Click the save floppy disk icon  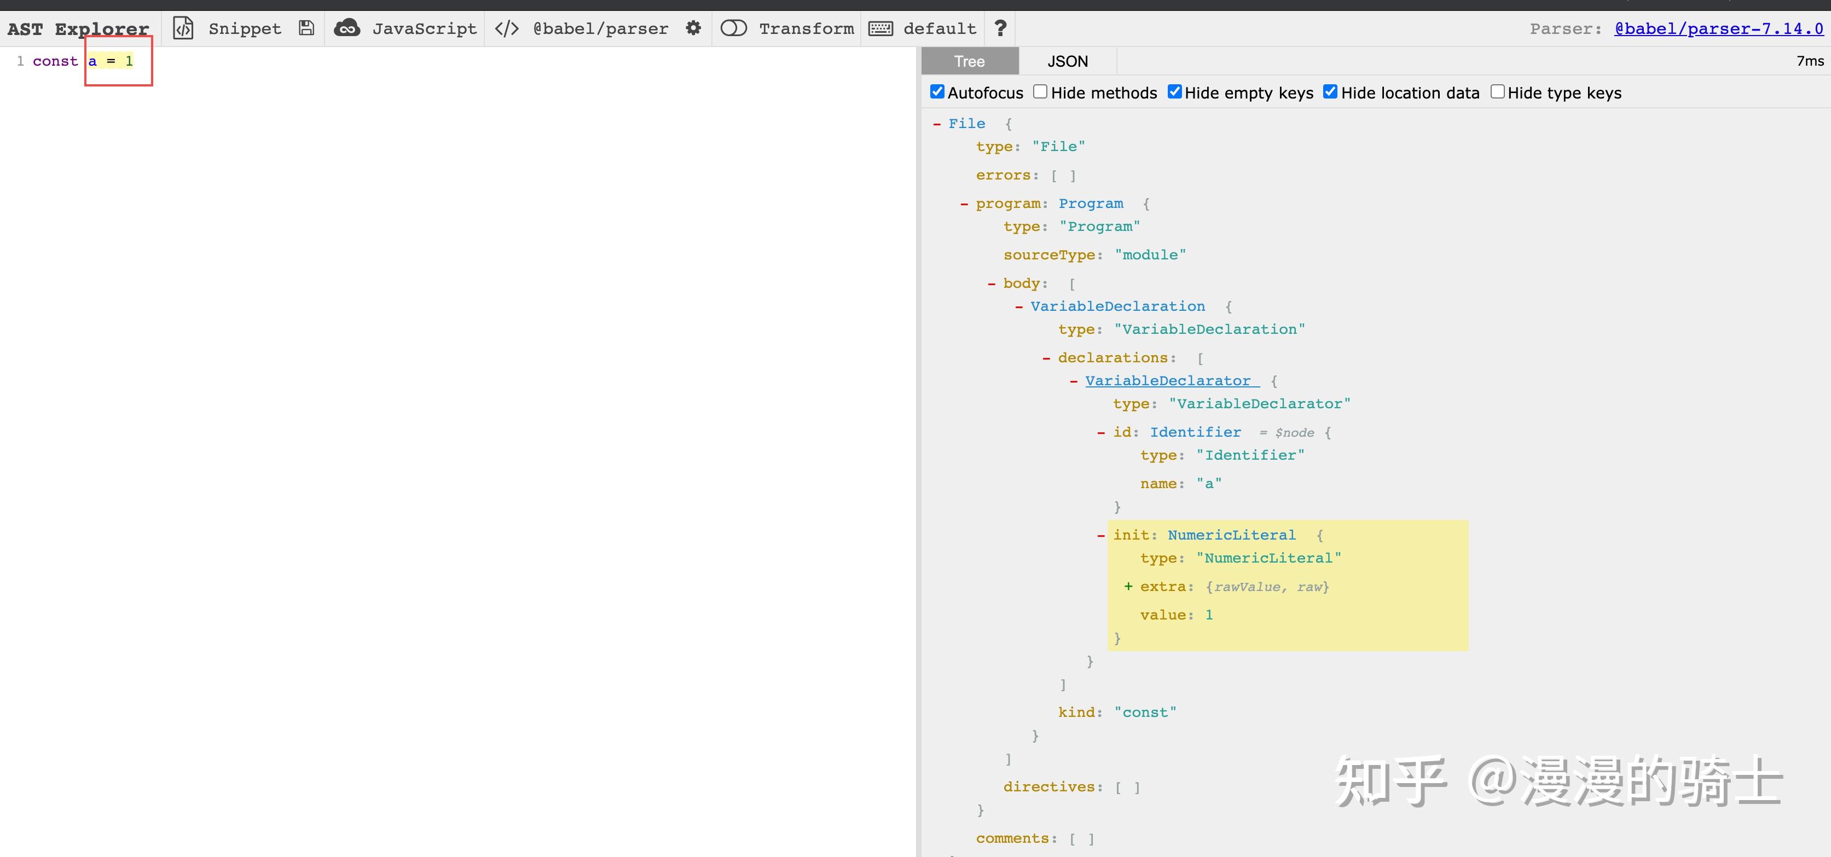(x=306, y=28)
